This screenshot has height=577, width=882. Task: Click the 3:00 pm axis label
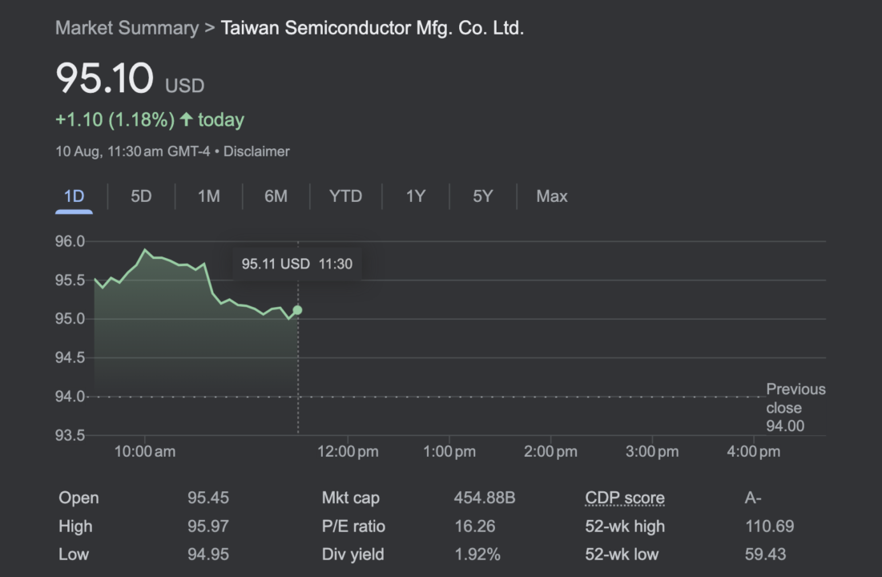point(652,451)
